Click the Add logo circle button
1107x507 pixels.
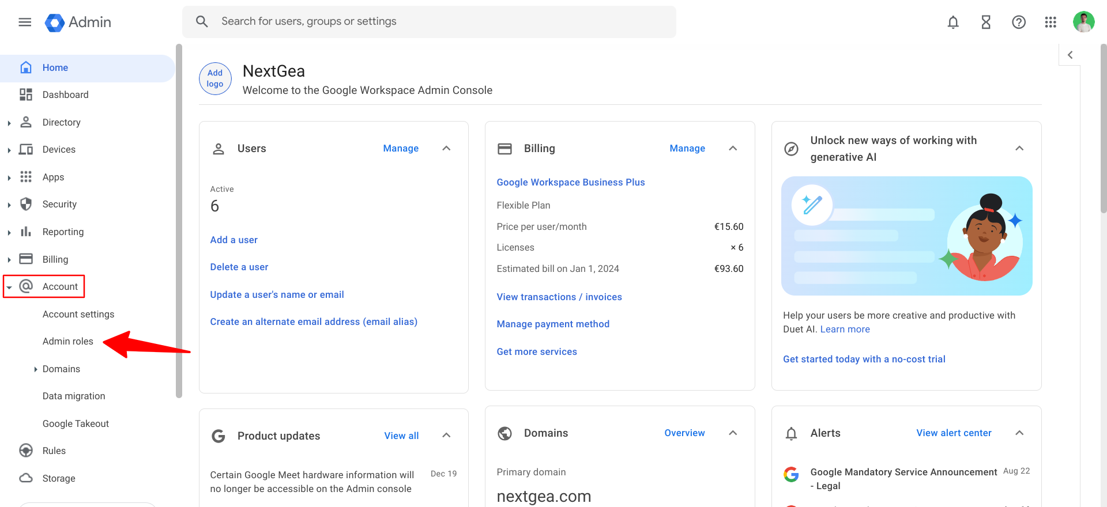pos(215,78)
